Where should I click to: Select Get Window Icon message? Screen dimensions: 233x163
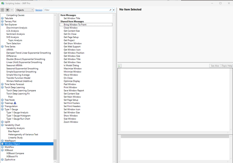tap(72, 50)
